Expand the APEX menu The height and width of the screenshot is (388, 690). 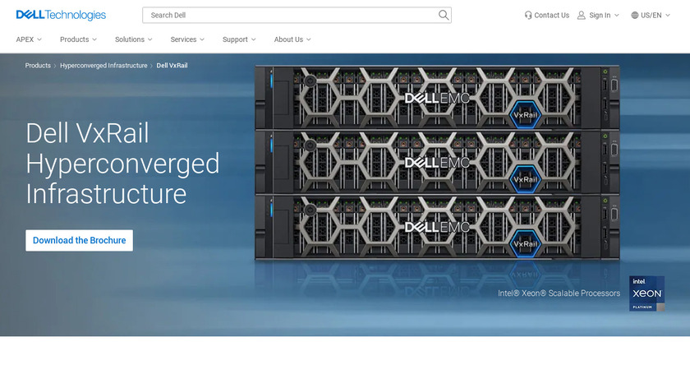click(x=30, y=39)
